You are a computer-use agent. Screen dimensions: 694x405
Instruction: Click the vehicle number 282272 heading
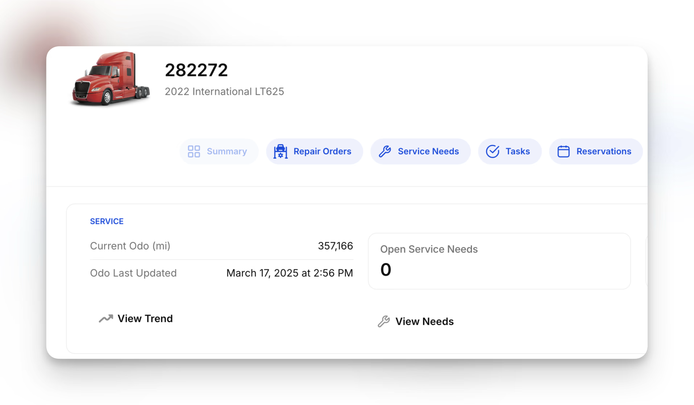coord(196,70)
